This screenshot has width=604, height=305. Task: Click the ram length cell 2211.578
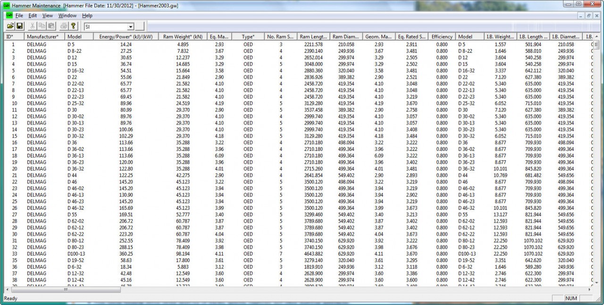point(313,44)
